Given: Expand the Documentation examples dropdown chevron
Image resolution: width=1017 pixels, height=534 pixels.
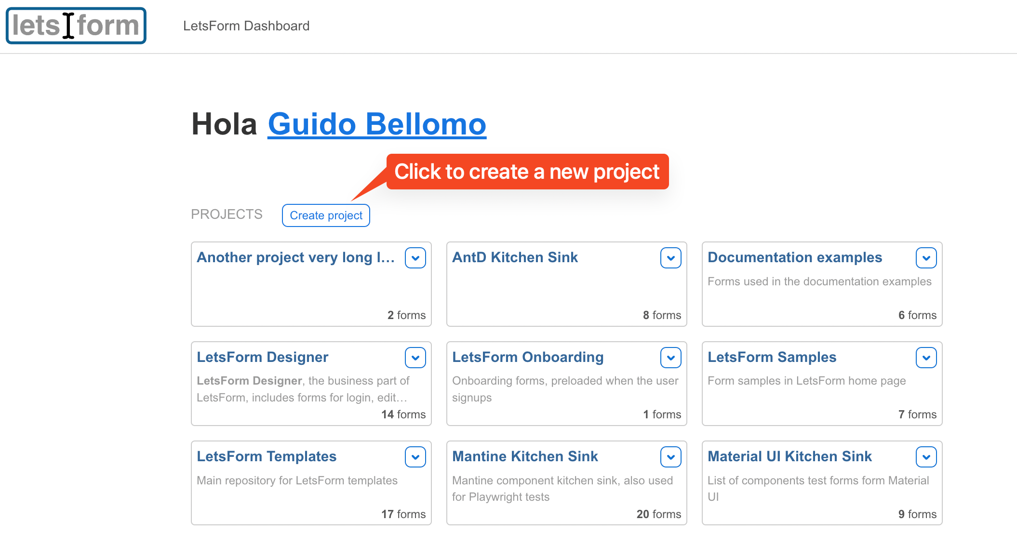Looking at the screenshot, I should pyautogui.click(x=926, y=258).
